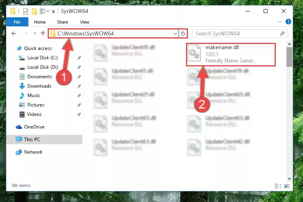The height and width of the screenshot is (202, 303).
Task: Click the pin icon next to Downloads
Action: [x=79, y=86]
